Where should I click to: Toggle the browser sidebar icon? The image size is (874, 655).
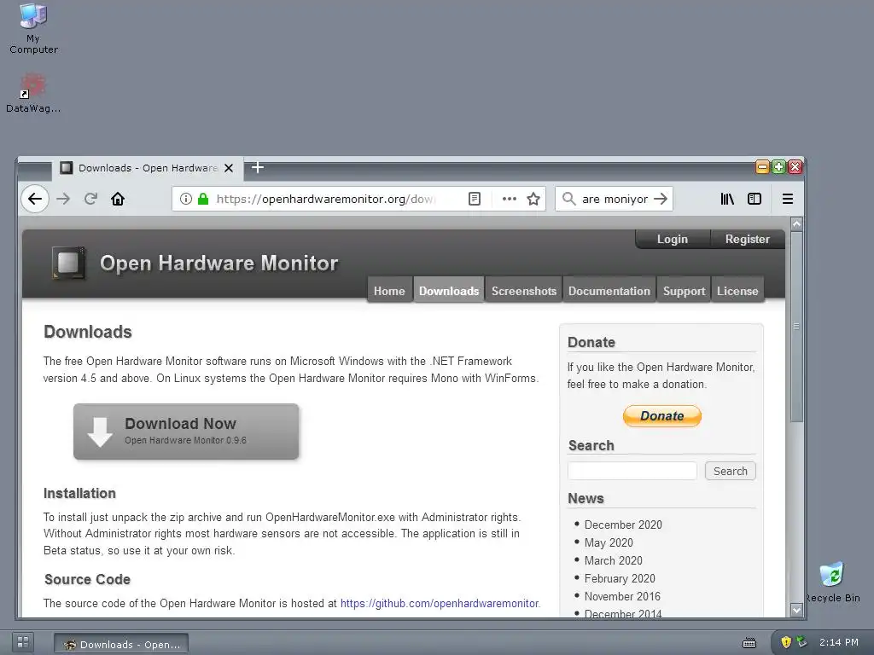click(x=755, y=199)
